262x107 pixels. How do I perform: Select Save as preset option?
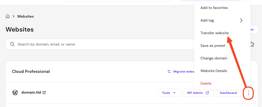[x=213, y=45]
